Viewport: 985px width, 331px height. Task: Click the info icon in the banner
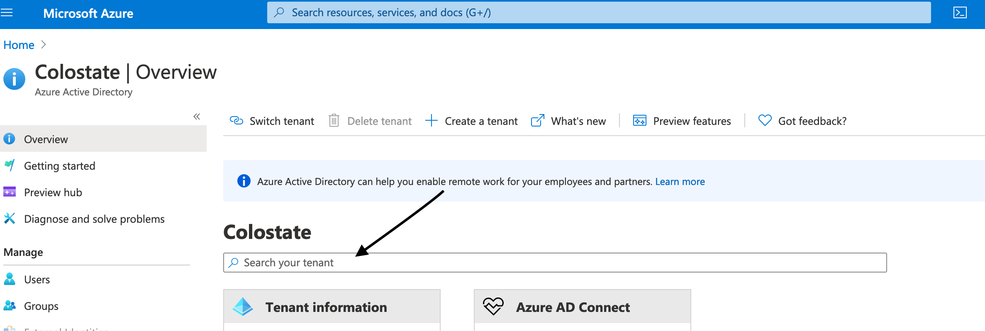click(x=244, y=181)
